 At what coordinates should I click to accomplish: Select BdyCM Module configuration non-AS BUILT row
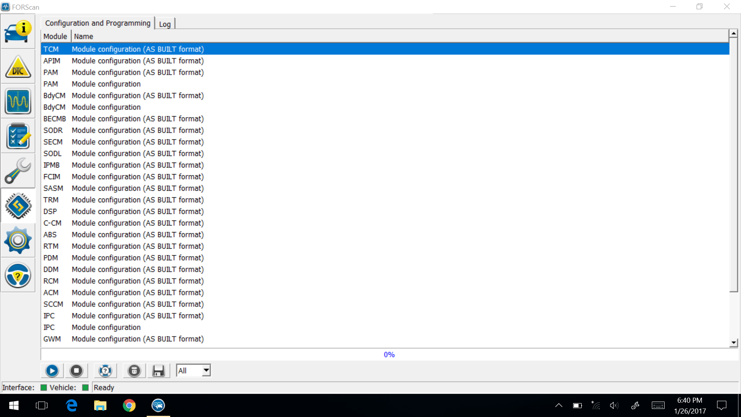coord(106,107)
